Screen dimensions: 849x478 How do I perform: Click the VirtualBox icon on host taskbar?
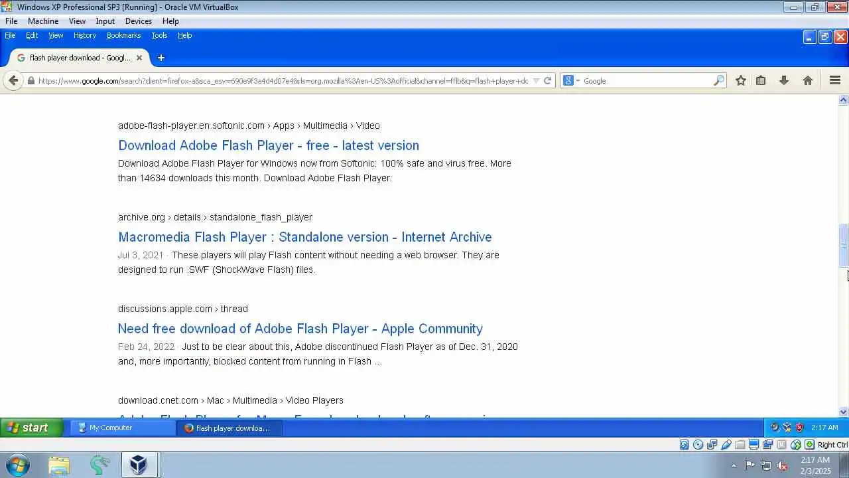pos(138,465)
